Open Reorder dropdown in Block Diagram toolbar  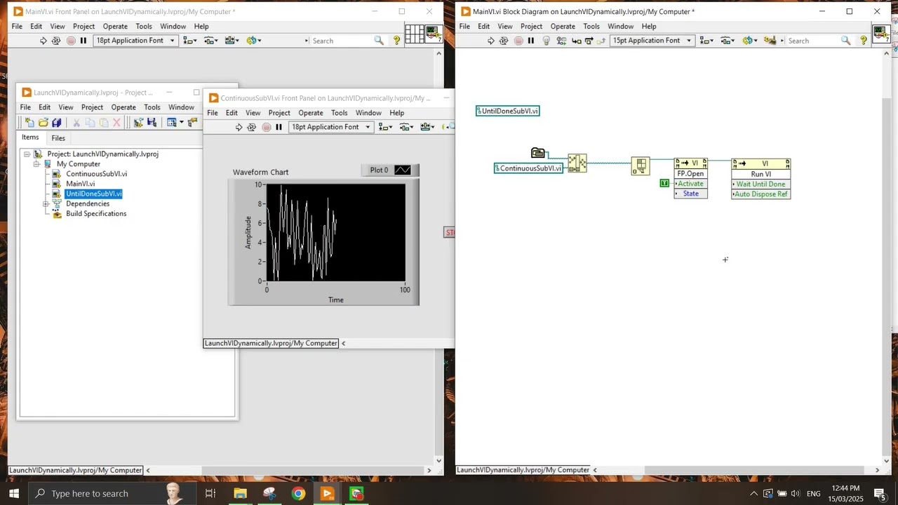click(x=749, y=41)
